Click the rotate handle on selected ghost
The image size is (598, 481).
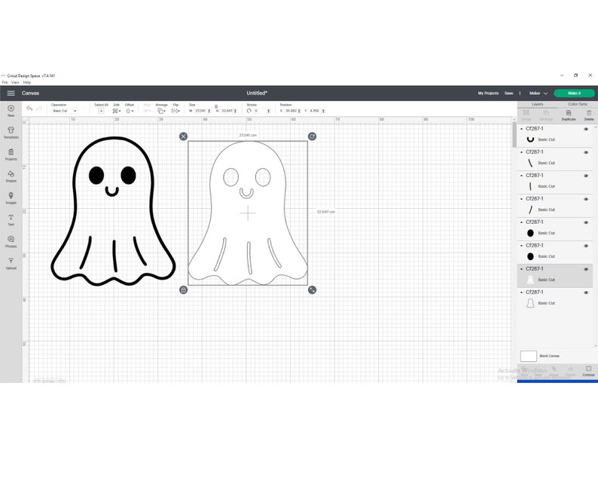[x=312, y=136]
